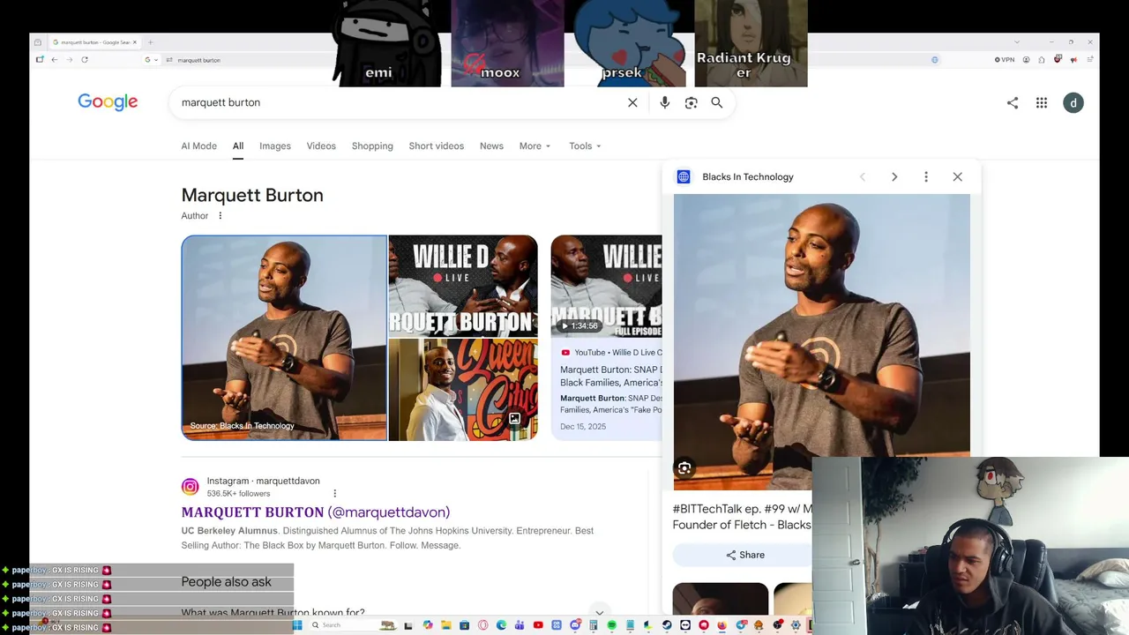Open the Instagram result's three-dot menu

point(334,493)
